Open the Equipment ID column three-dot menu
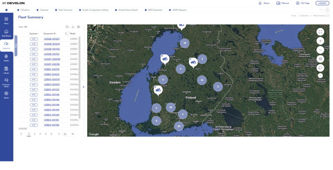The height and width of the screenshot is (170, 333). (66, 34)
